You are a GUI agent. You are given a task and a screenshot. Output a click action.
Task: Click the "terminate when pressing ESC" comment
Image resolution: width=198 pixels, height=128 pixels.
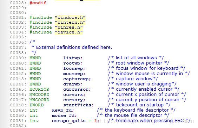coord(150,121)
